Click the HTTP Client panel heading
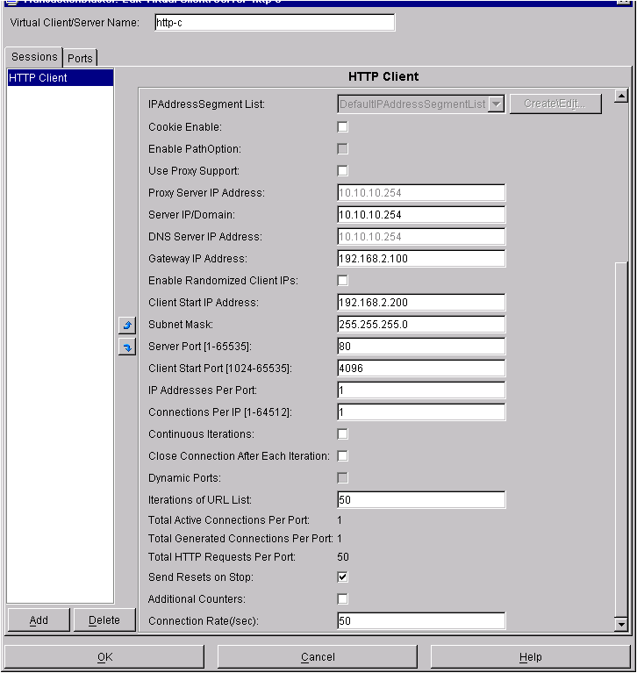 coord(383,76)
